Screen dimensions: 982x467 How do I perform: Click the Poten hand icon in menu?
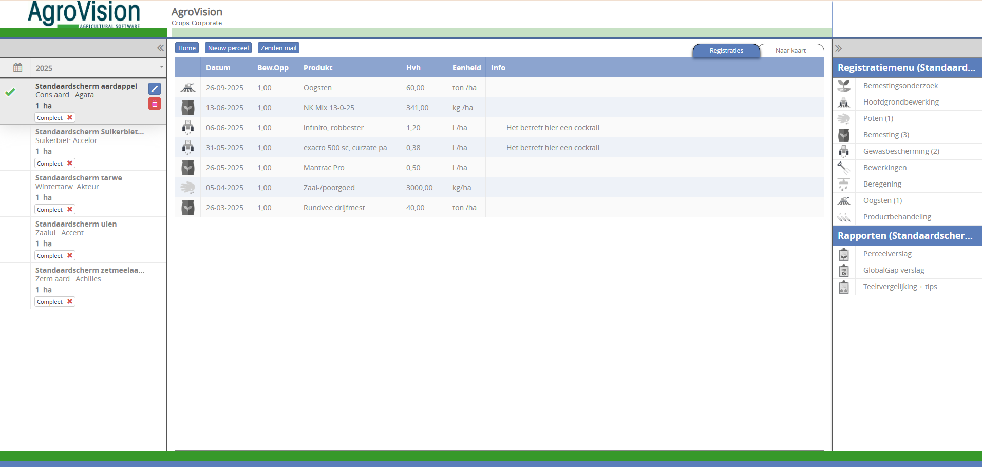(x=844, y=118)
